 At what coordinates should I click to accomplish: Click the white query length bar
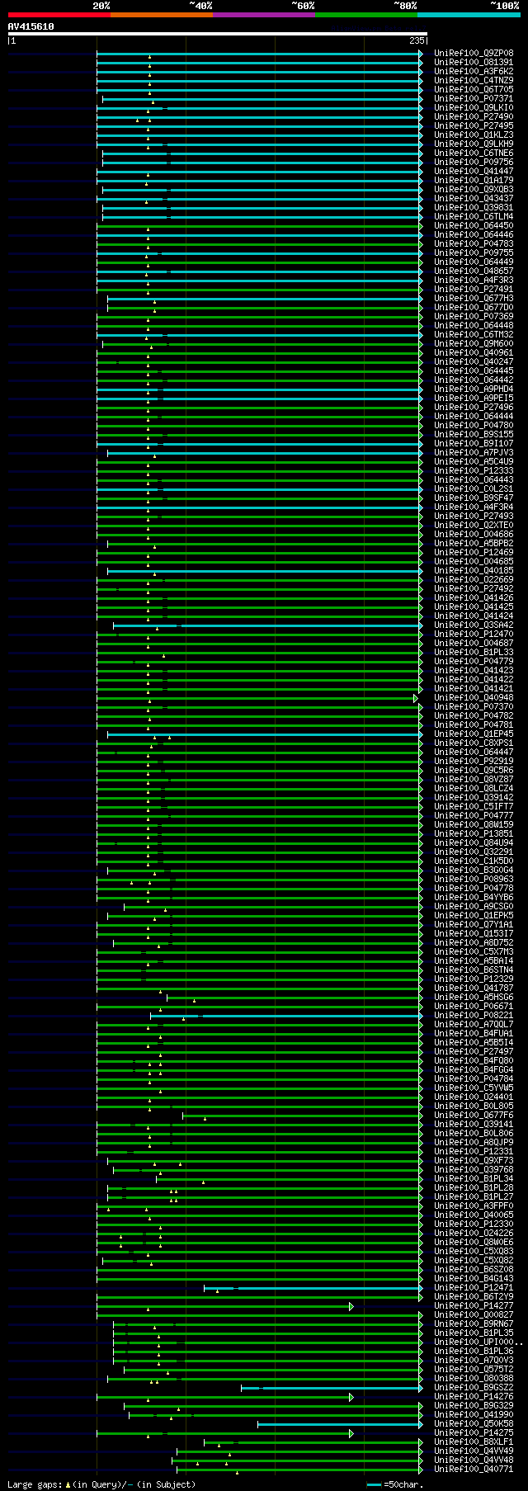click(217, 34)
